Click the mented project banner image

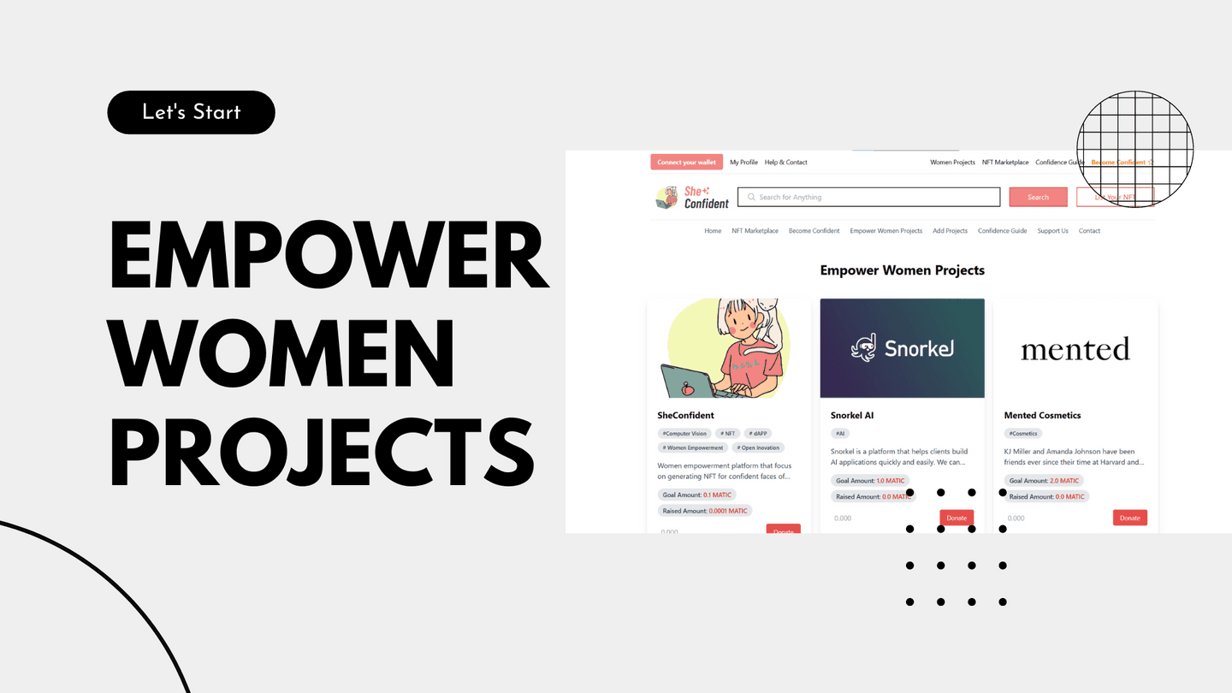pyautogui.click(x=1075, y=348)
